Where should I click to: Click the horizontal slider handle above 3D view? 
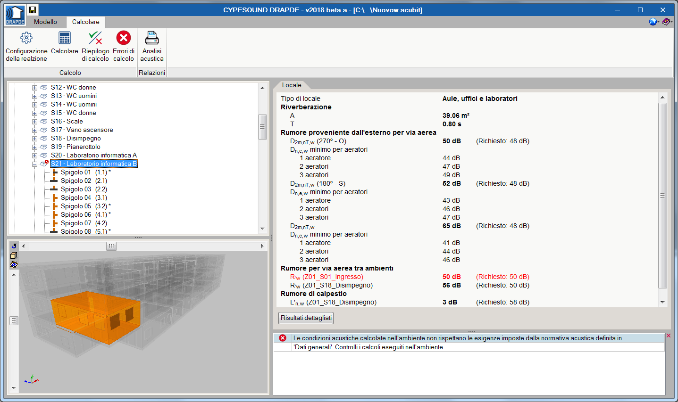click(x=111, y=246)
